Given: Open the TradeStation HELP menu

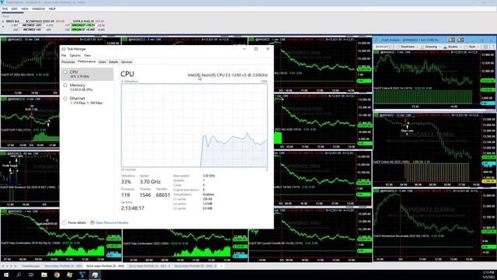Looking at the screenshot, I should point(52,9).
